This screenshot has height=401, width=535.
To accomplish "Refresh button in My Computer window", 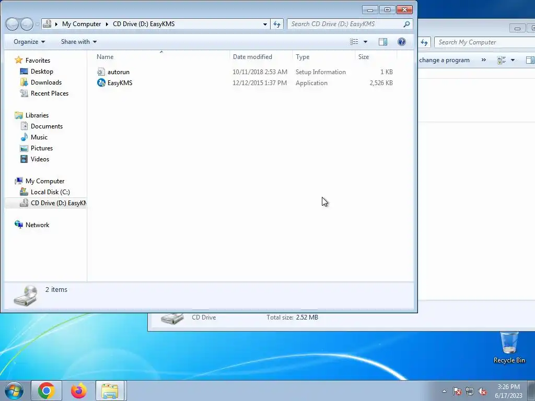I will point(424,42).
